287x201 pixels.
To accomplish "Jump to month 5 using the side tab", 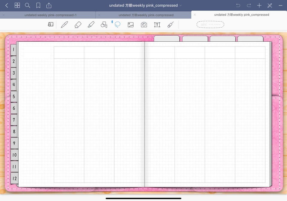I will click(x=14, y=96).
